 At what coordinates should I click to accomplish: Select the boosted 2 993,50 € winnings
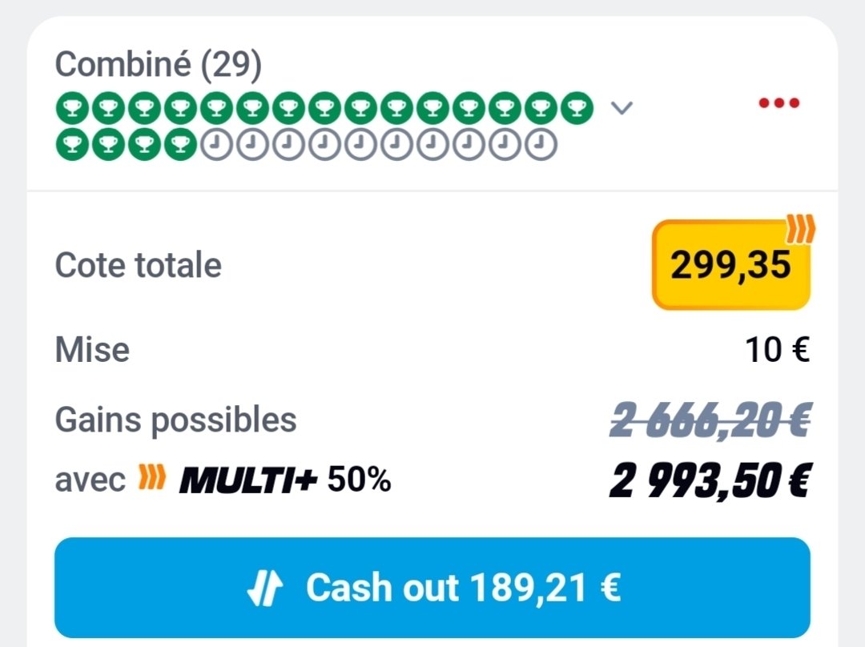tap(710, 480)
